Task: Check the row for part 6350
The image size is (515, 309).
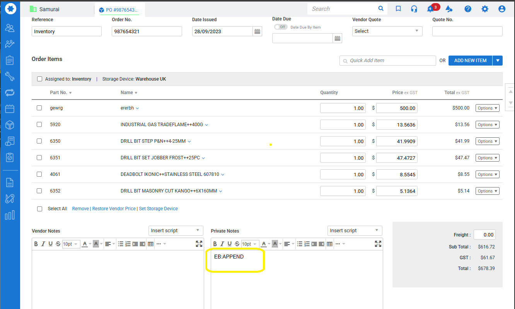Action: [x=39, y=141]
